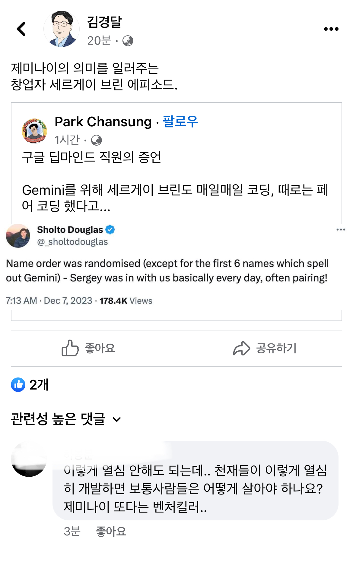Open Park Chansung's profile picture
Viewport: 353px width, 565px height.
tap(34, 131)
